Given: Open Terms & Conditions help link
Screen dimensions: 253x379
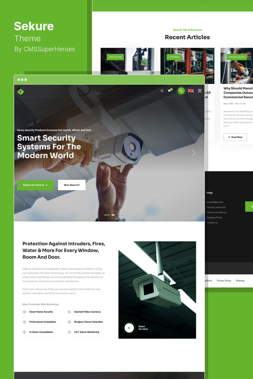Looking at the screenshot, I should 217,213.
